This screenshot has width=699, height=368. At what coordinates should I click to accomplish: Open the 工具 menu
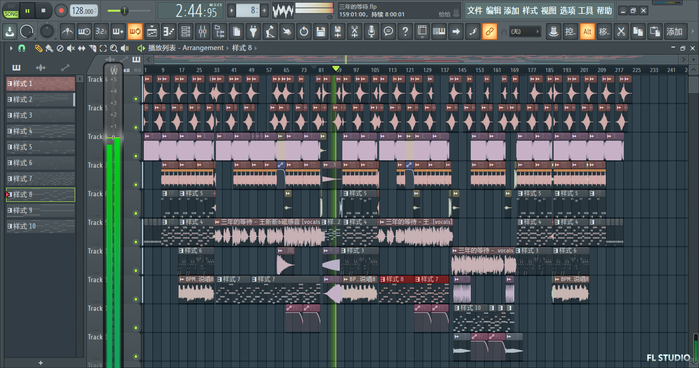click(586, 11)
